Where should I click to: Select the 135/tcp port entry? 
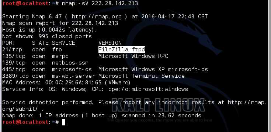[14, 56]
